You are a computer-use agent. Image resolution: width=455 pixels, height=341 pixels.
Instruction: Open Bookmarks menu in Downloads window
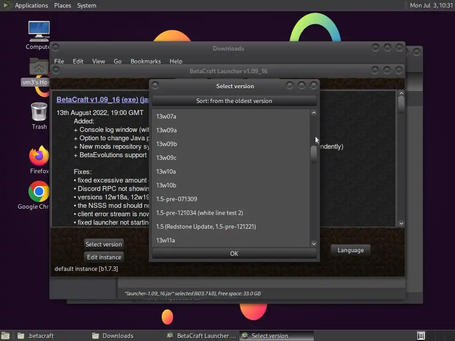coord(145,61)
